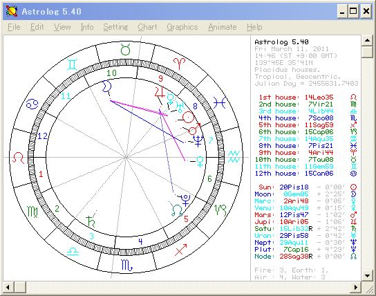
Task: Open the File menu
Action: tap(14, 27)
